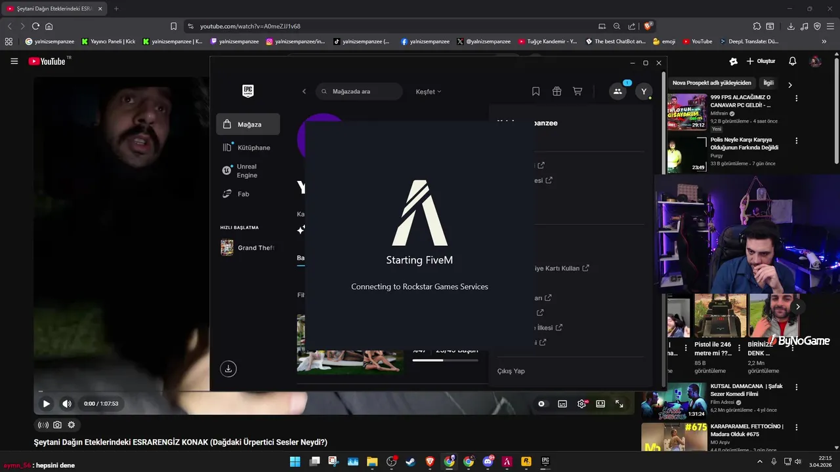The image size is (840, 472).
Task: Show next Shorts arrow
Action: pos(798,306)
